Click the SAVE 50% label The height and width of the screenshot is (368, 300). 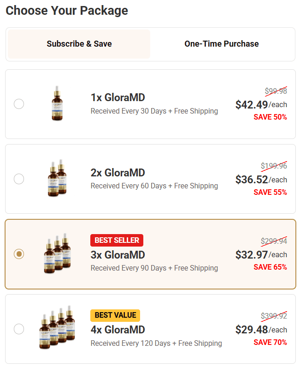tap(270, 117)
